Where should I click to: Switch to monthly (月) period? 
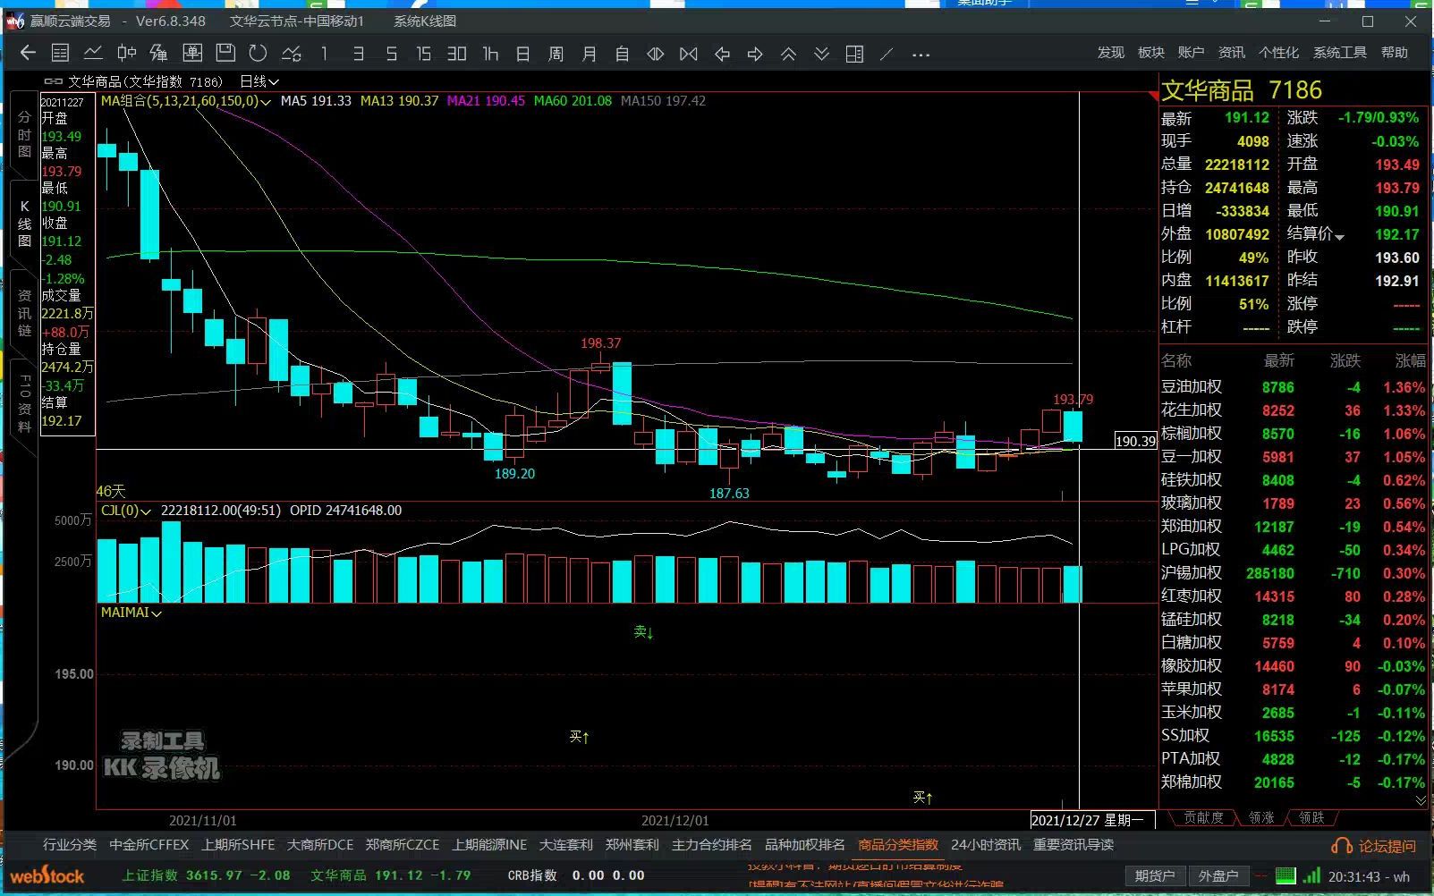pyautogui.click(x=589, y=54)
